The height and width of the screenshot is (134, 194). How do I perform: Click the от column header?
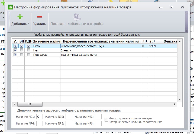pos(145,41)
